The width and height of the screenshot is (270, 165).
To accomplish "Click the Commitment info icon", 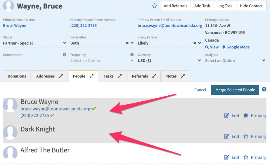I will [64, 55].
